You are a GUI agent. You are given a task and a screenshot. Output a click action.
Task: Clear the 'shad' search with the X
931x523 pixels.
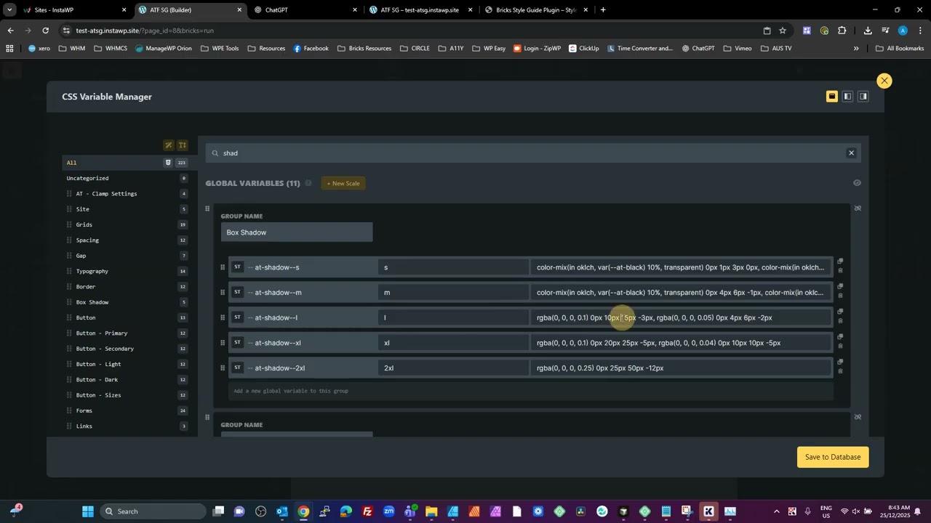851,153
